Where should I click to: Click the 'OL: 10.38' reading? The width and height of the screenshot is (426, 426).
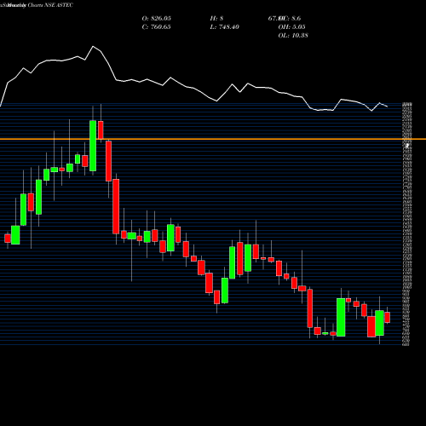(x=293, y=36)
